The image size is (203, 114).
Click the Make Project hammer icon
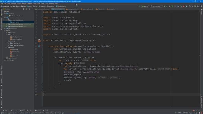[139, 6]
